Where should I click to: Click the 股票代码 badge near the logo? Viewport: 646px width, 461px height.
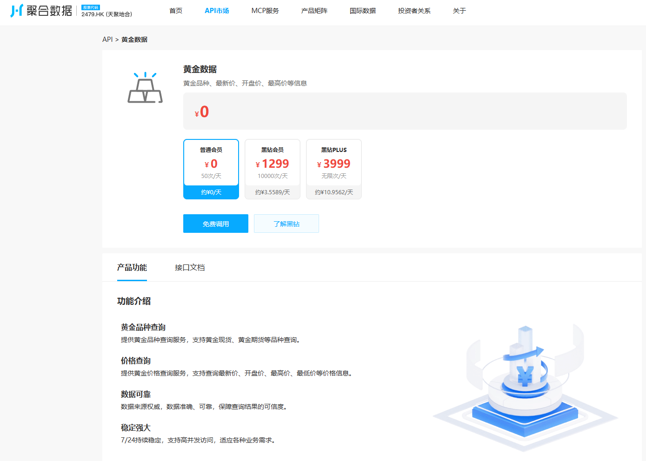pos(91,7)
